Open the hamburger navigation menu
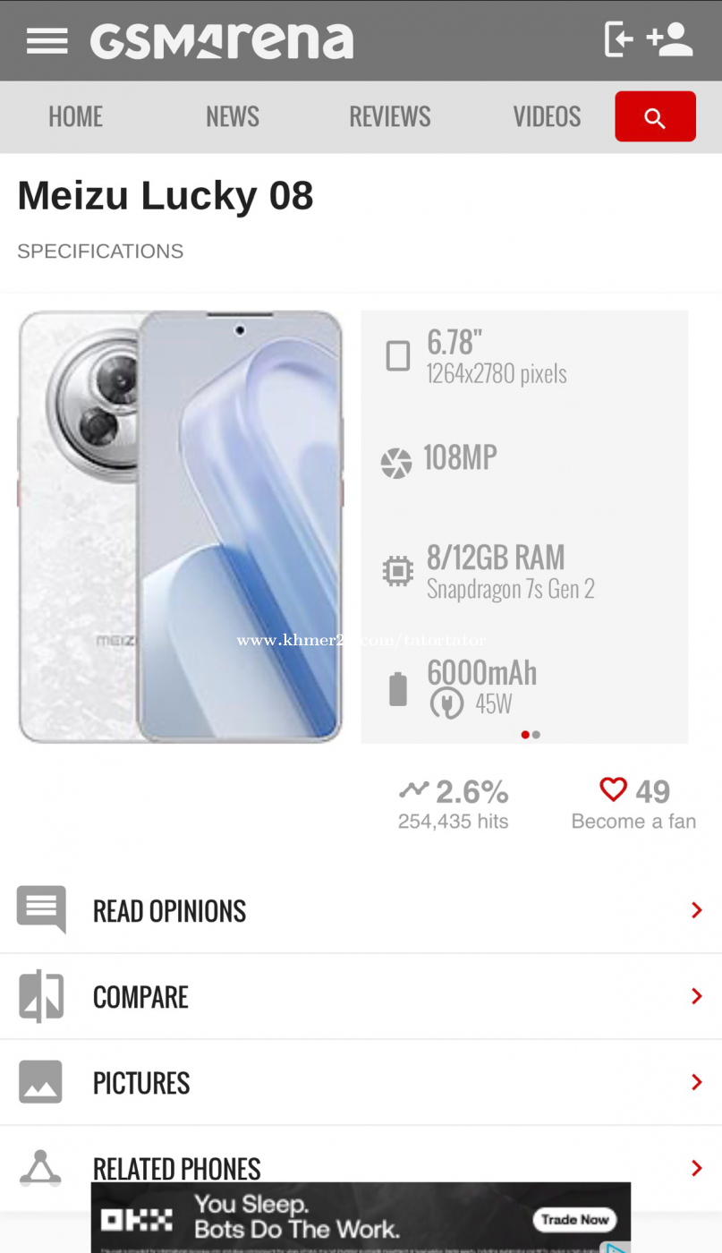The image size is (722, 1253). (x=47, y=40)
